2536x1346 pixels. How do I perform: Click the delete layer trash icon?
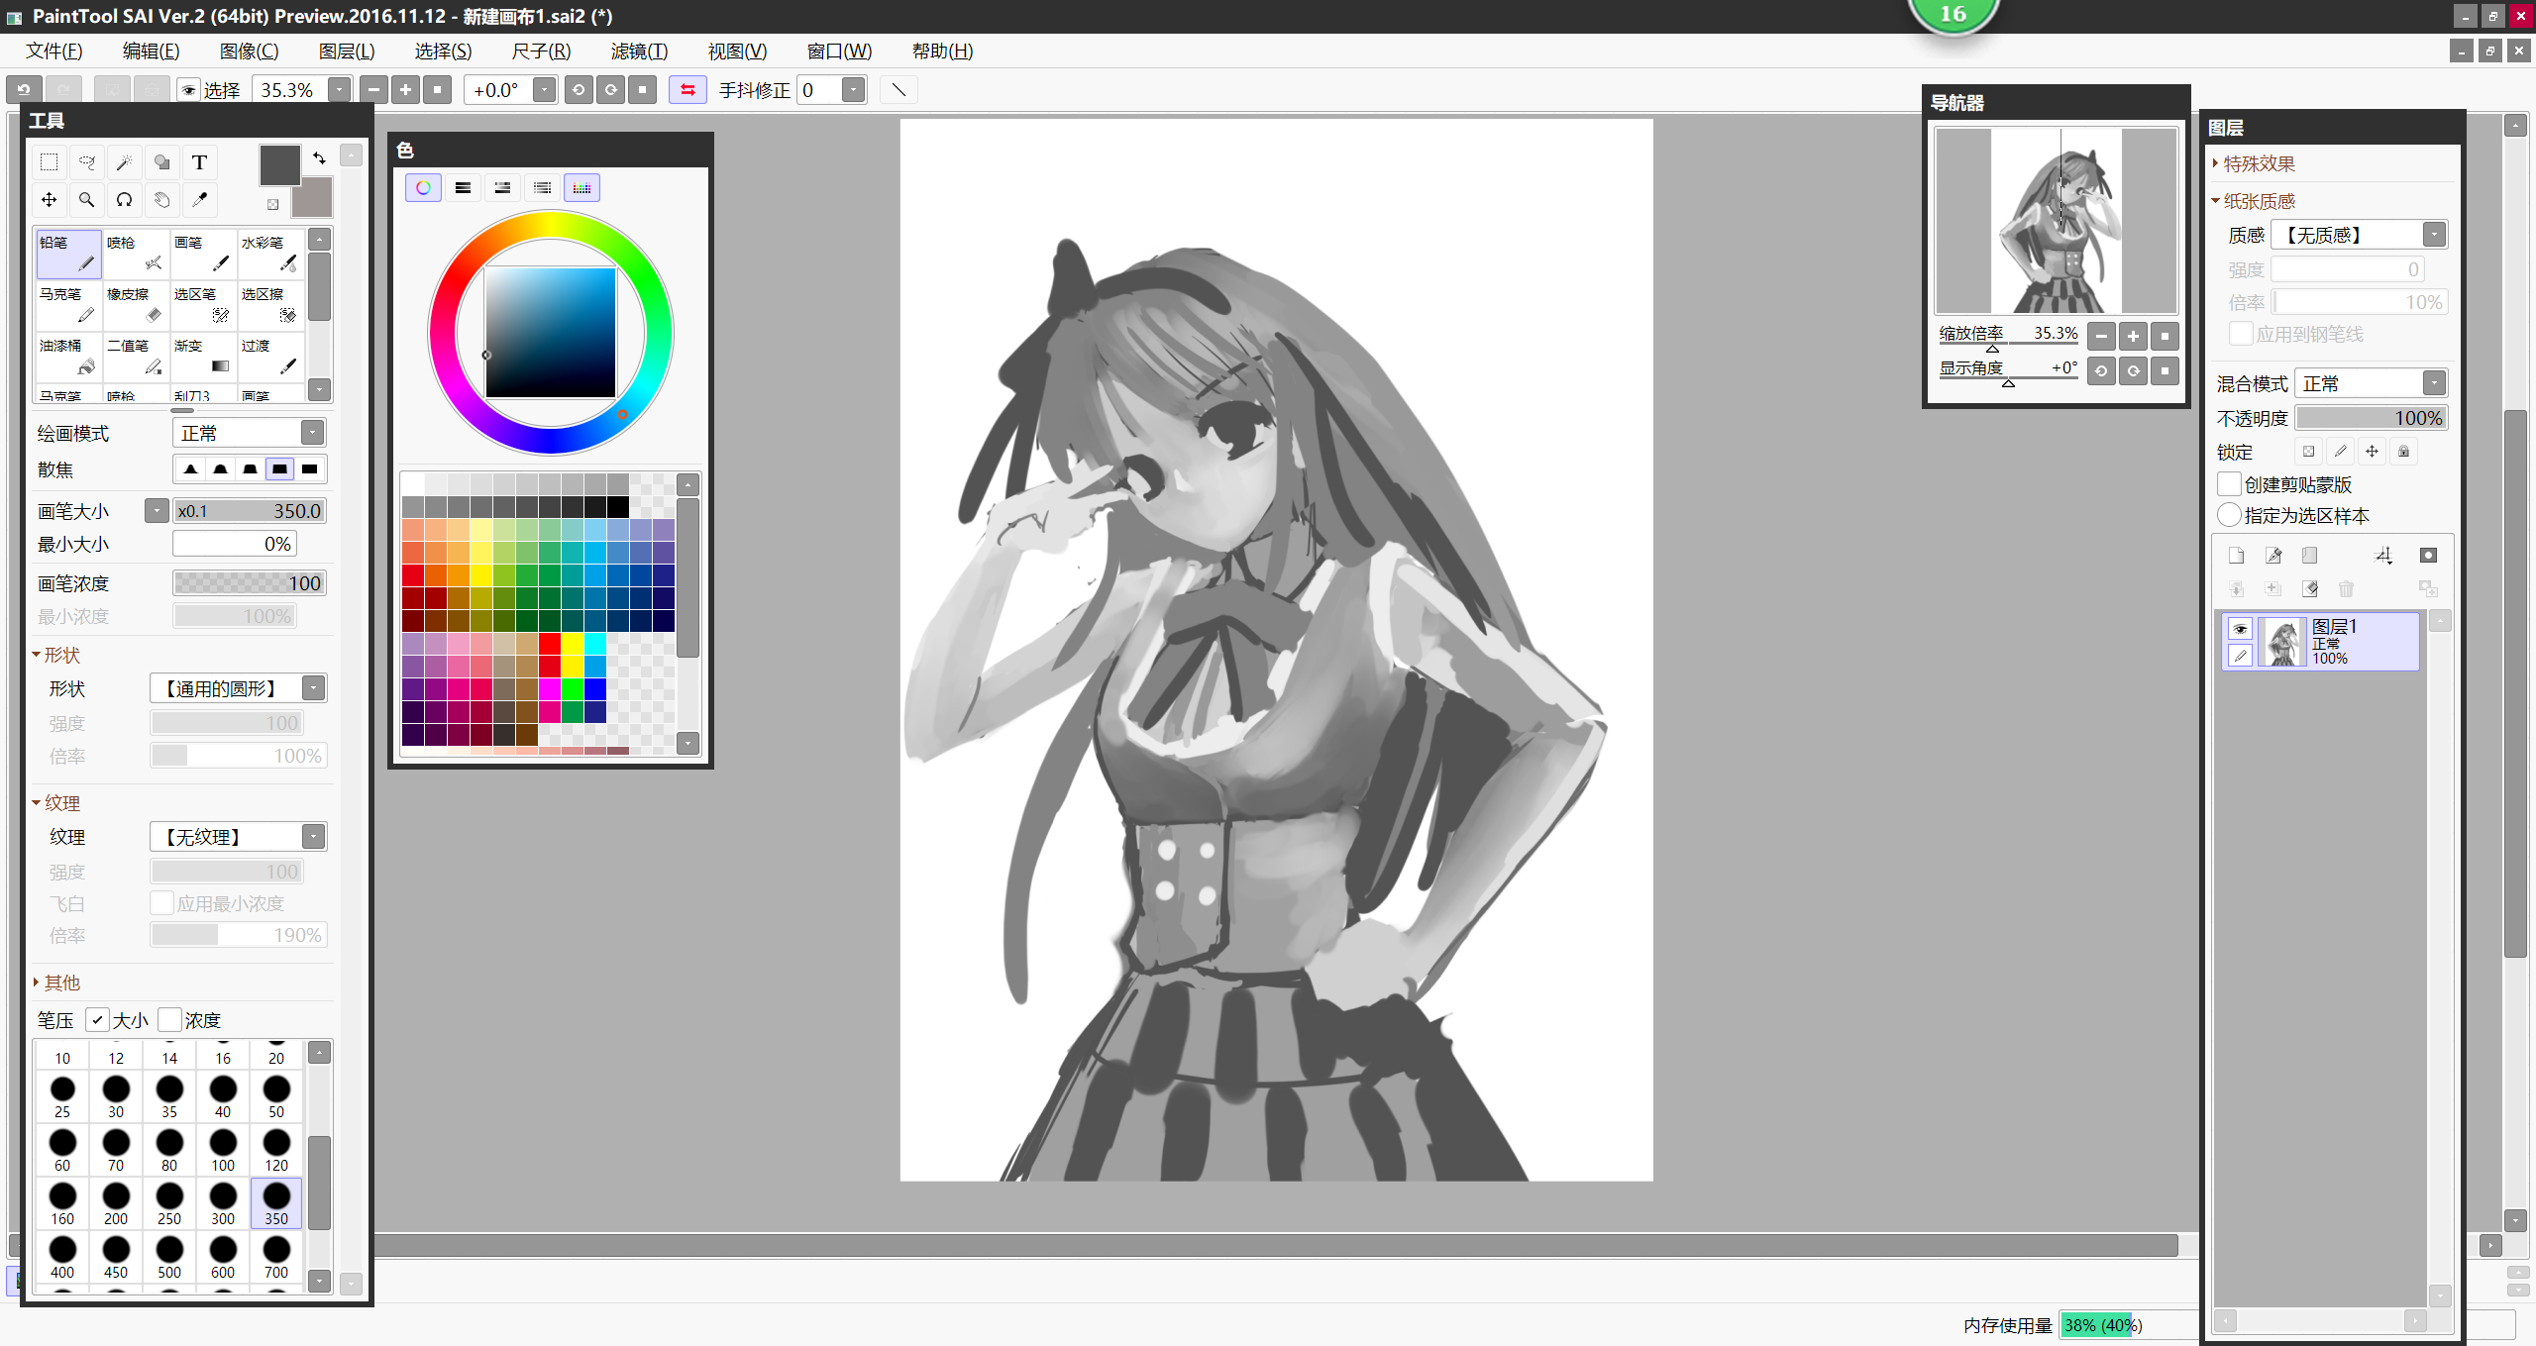pyautogui.click(x=2346, y=589)
